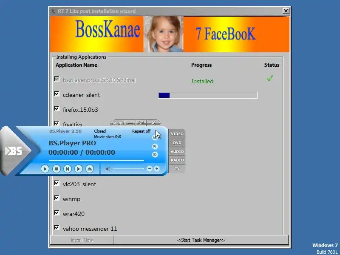
Task: Uncheck the fpactivx checkbox
Action: pos(57,123)
